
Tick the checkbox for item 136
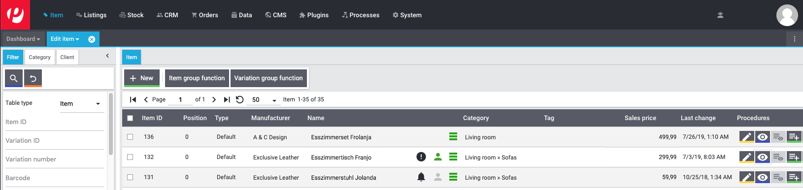pos(130,137)
